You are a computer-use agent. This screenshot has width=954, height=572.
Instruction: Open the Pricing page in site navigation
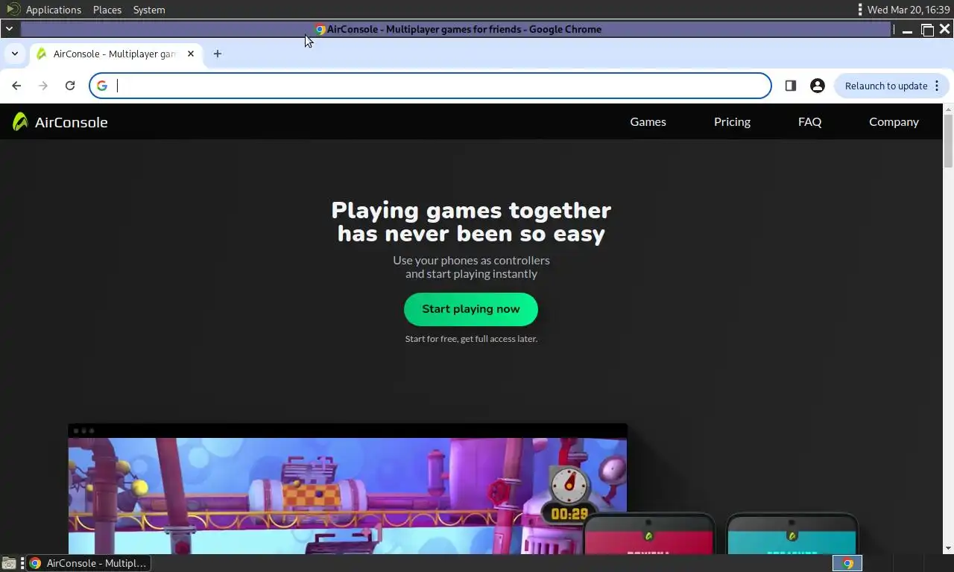(732, 121)
